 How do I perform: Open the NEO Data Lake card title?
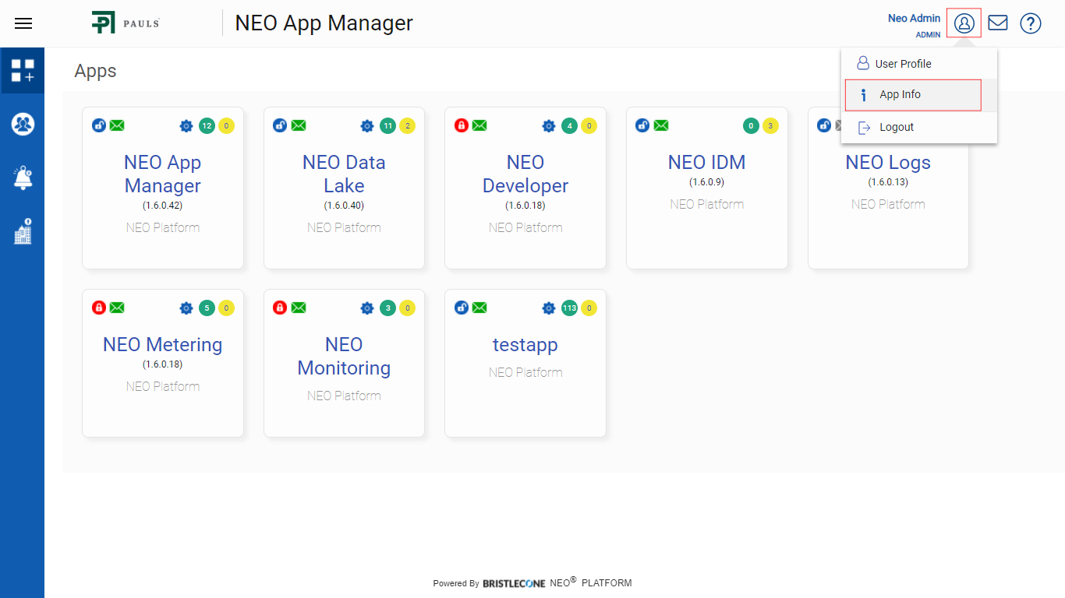click(x=344, y=174)
